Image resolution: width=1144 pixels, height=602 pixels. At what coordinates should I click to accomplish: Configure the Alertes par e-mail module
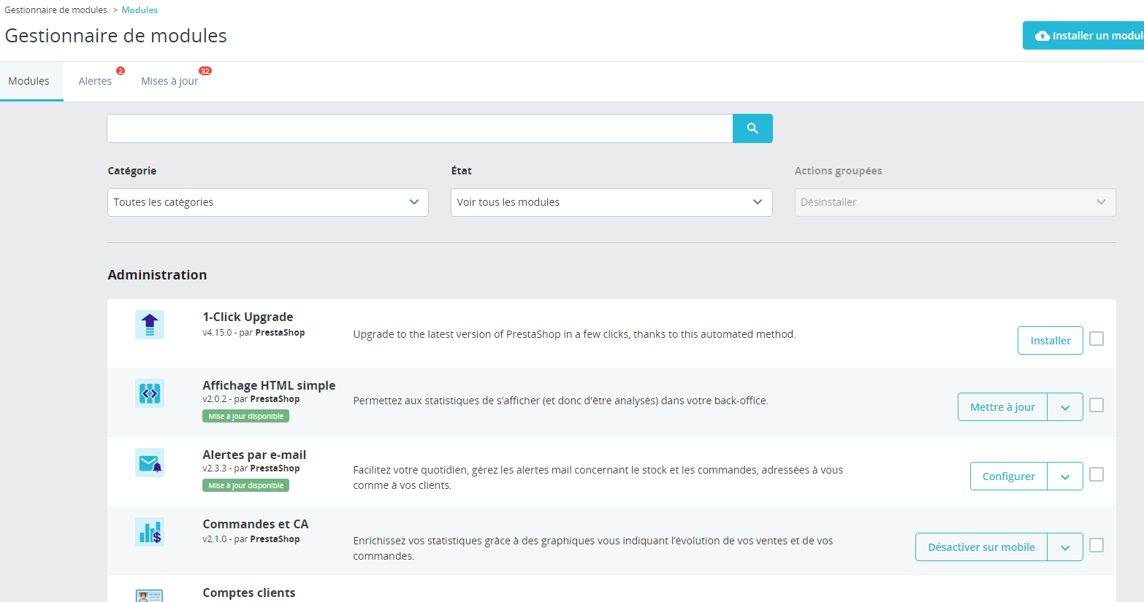point(1008,476)
